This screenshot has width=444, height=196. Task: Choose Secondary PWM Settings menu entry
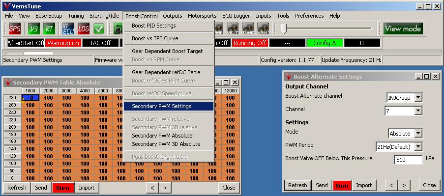pyautogui.click(x=169, y=106)
